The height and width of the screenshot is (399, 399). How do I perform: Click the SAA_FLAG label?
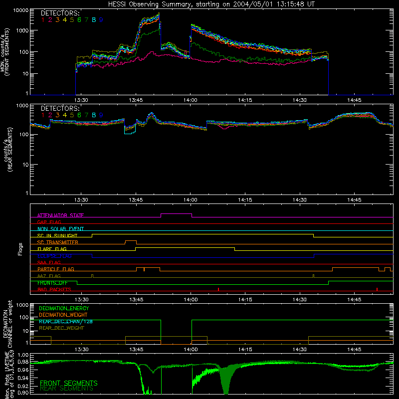click(x=49, y=262)
